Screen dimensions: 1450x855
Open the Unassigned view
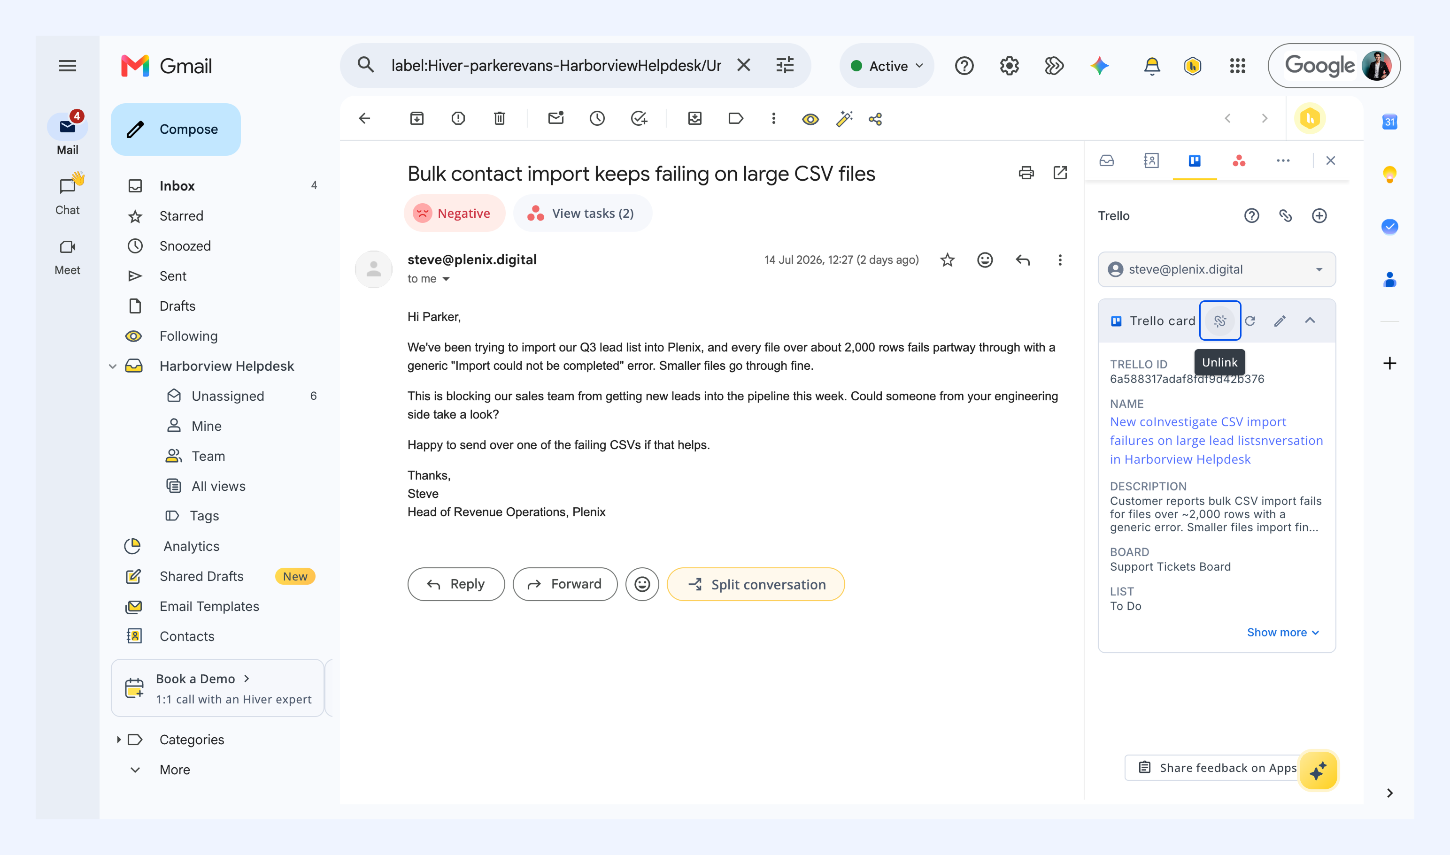pos(228,396)
